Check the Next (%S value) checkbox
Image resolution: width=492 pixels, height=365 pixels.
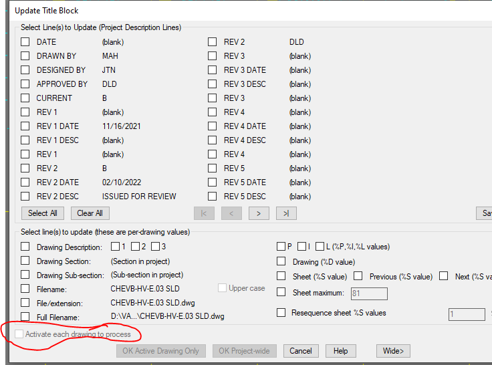[x=443, y=276]
